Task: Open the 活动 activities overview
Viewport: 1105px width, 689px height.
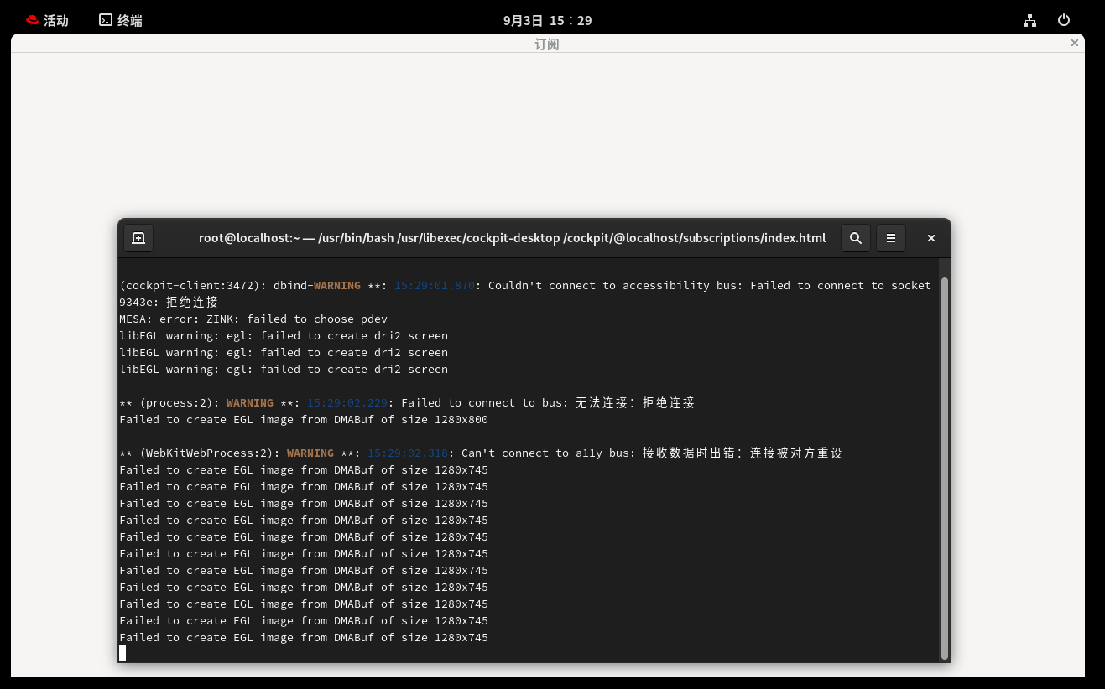Action: pyautogui.click(x=47, y=20)
